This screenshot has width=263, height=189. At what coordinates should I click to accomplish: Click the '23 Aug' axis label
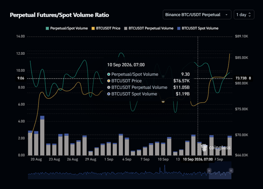[55, 159]
